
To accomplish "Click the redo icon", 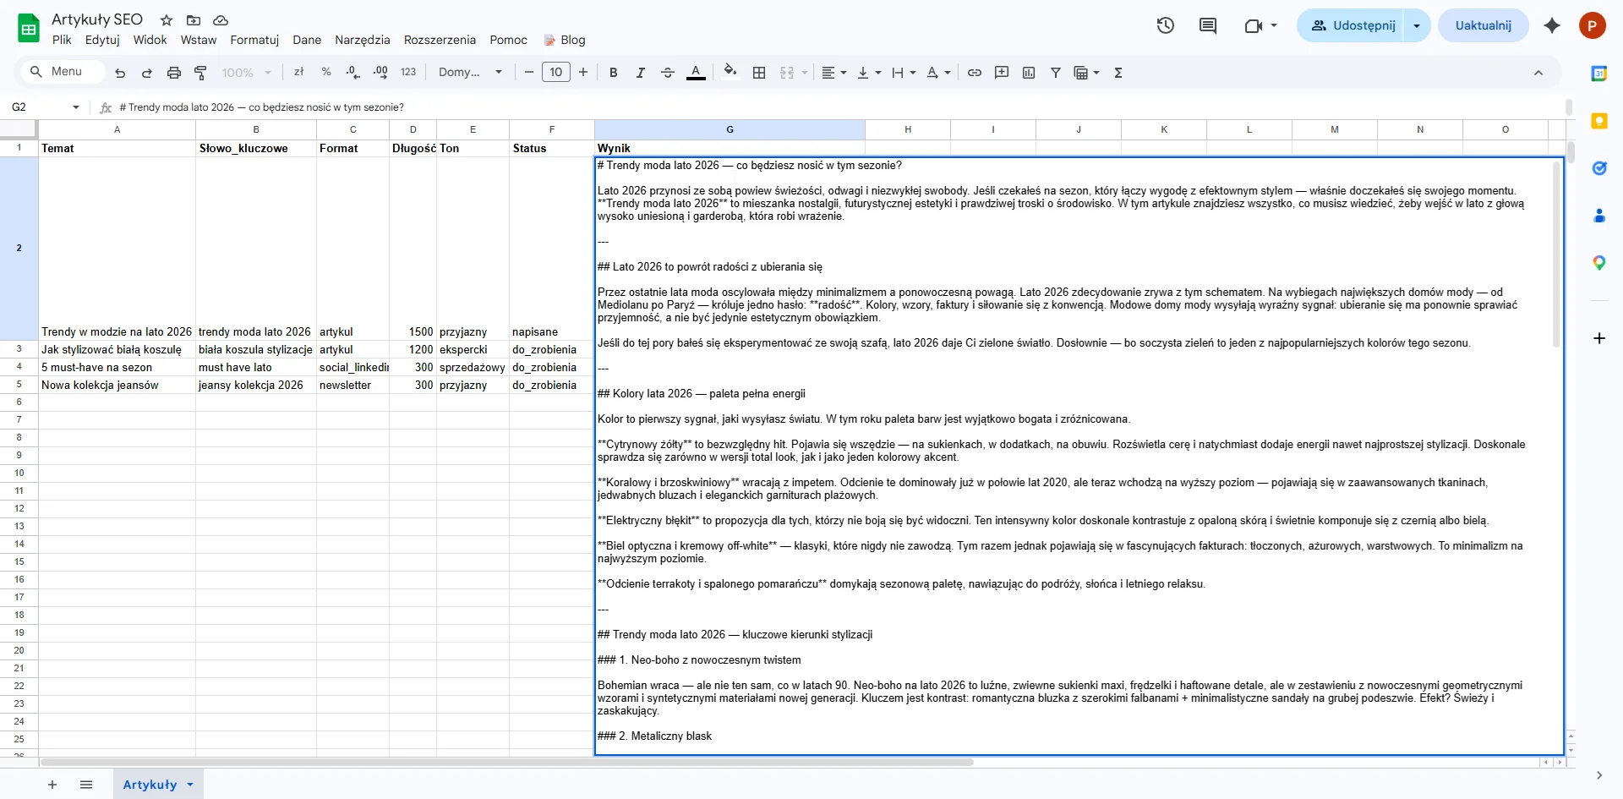I will coord(147,73).
